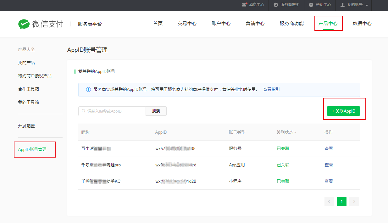Select page 1 in pagination
Screen dimensions: 388x223
(x=341, y=202)
